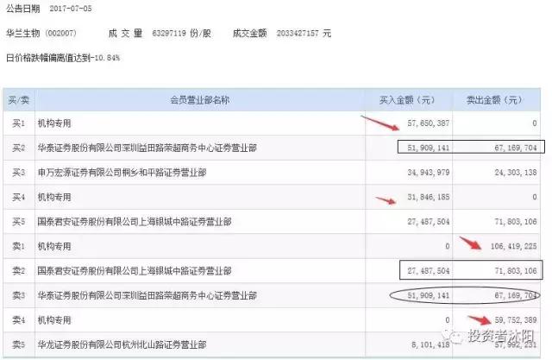The image size is (552, 360).
Task: Select the 卖5 row label
Action: tap(19, 344)
